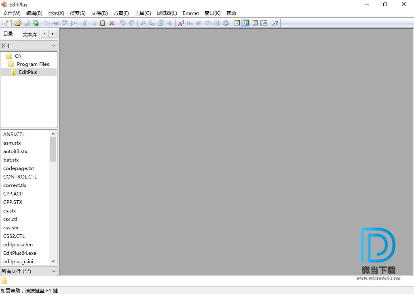Switch to the 文本库 tab
Viewport: 414px width, 294px height.
tap(30, 35)
